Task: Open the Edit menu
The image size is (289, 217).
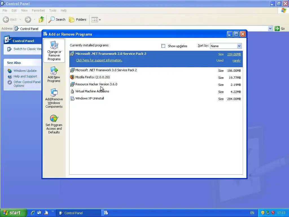Action: pos(14,10)
